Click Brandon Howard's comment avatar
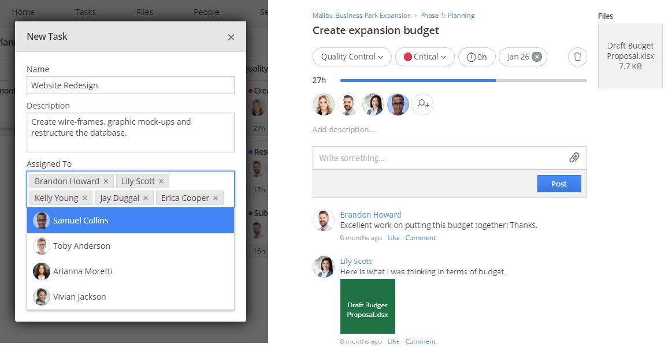 (324, 221)
